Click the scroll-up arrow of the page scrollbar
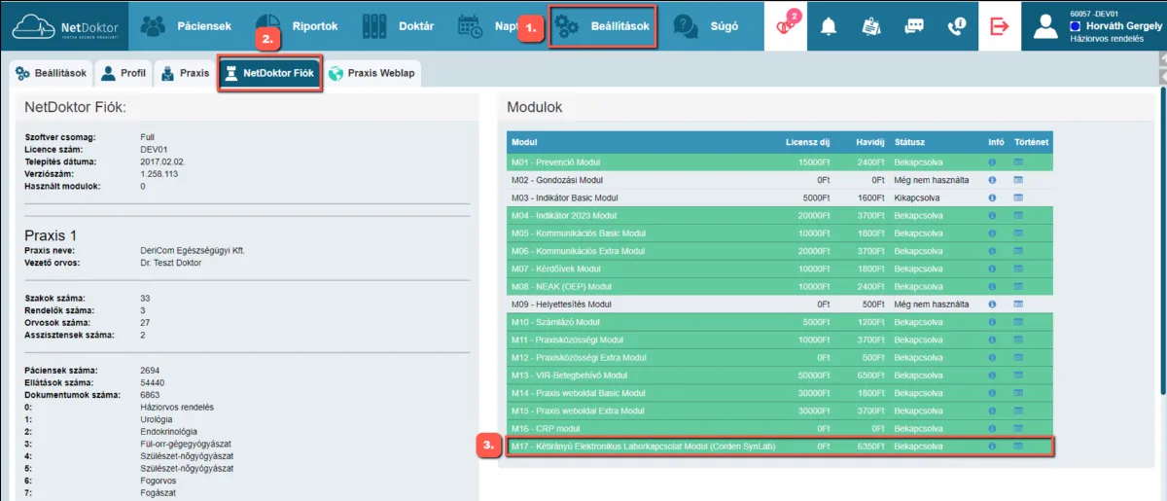 pyautogui.click(x=1162, y=59)
